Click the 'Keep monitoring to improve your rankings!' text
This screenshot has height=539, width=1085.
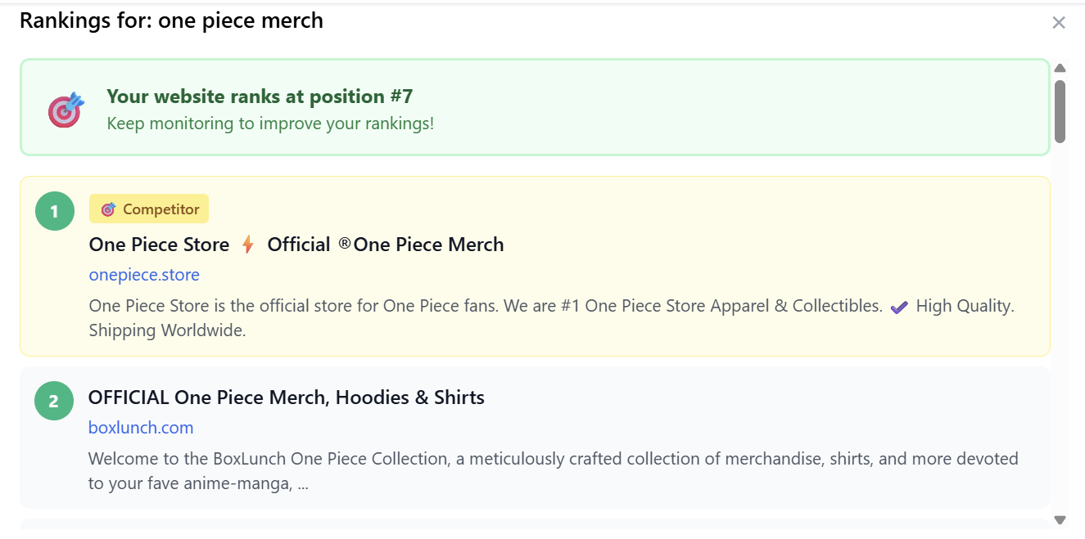pyautogui.click(x=270, y=124)
